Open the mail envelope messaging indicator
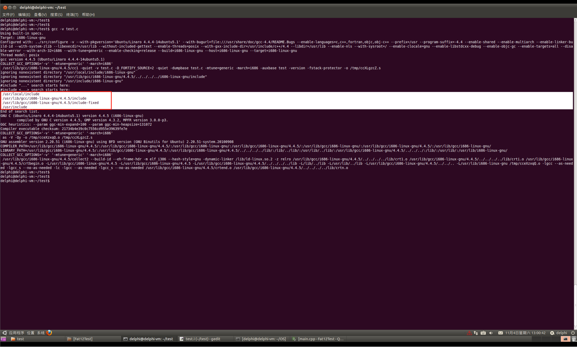577x347 pixels. pyautogui.click(x=500, y=333)
